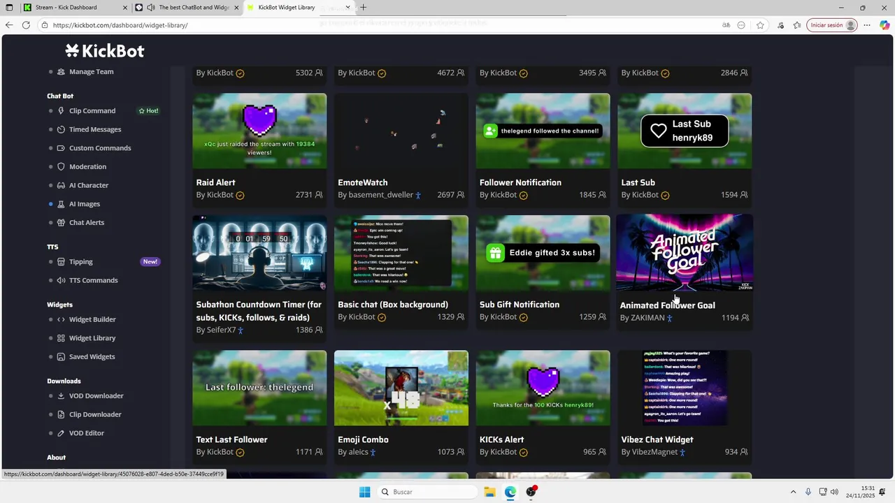Open the browser tab actions menu

pos(9,8)
